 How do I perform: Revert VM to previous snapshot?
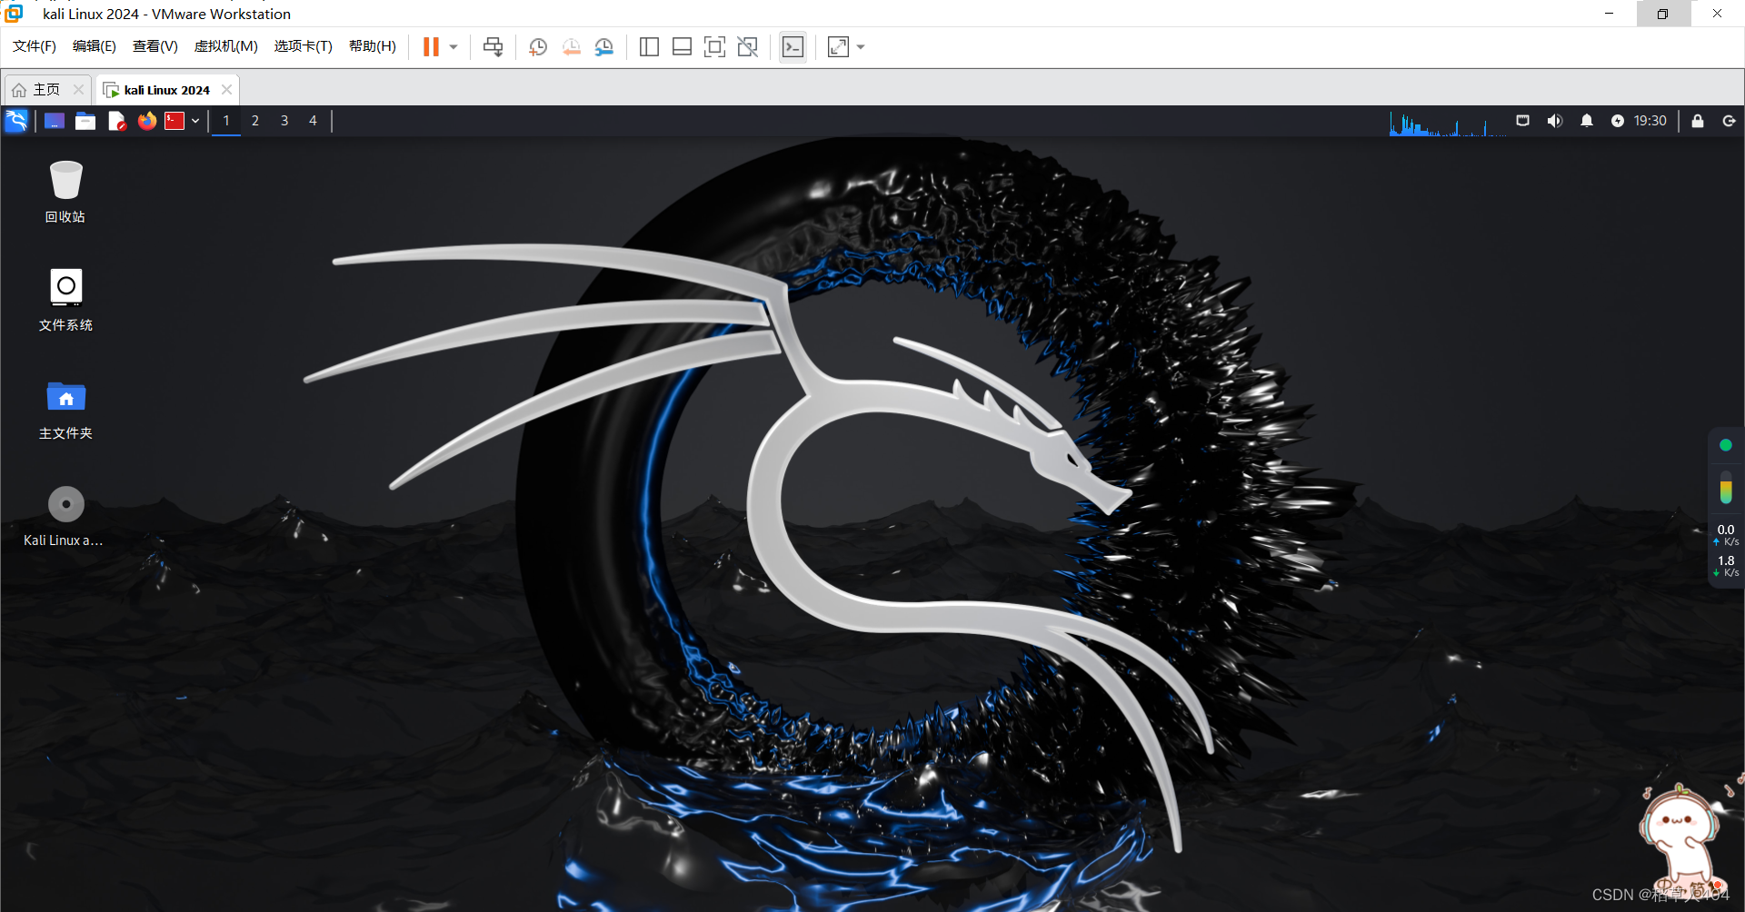pos(571,46)
